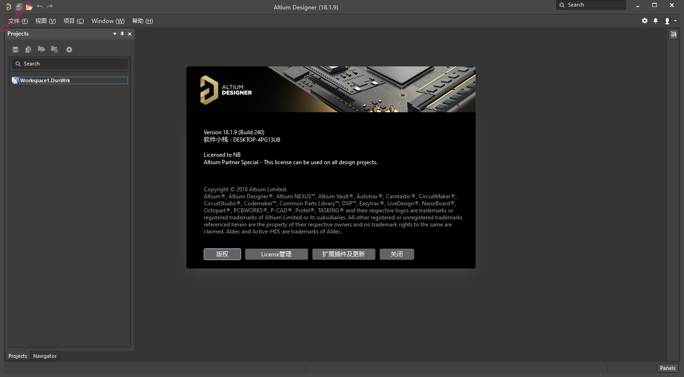
Task: Switch to the Projects tab at bottom
Action: 18,356
